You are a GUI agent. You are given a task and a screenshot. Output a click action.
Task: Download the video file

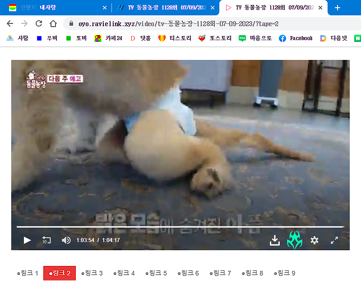(275, 240)
